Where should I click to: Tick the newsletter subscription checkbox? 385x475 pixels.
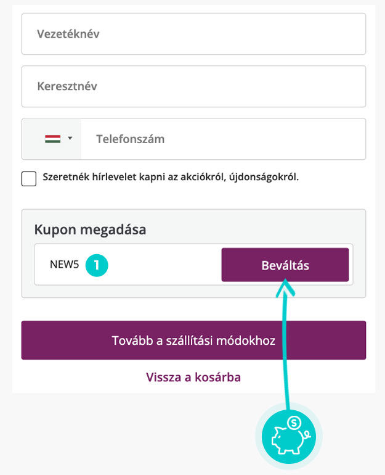[29, 179]
